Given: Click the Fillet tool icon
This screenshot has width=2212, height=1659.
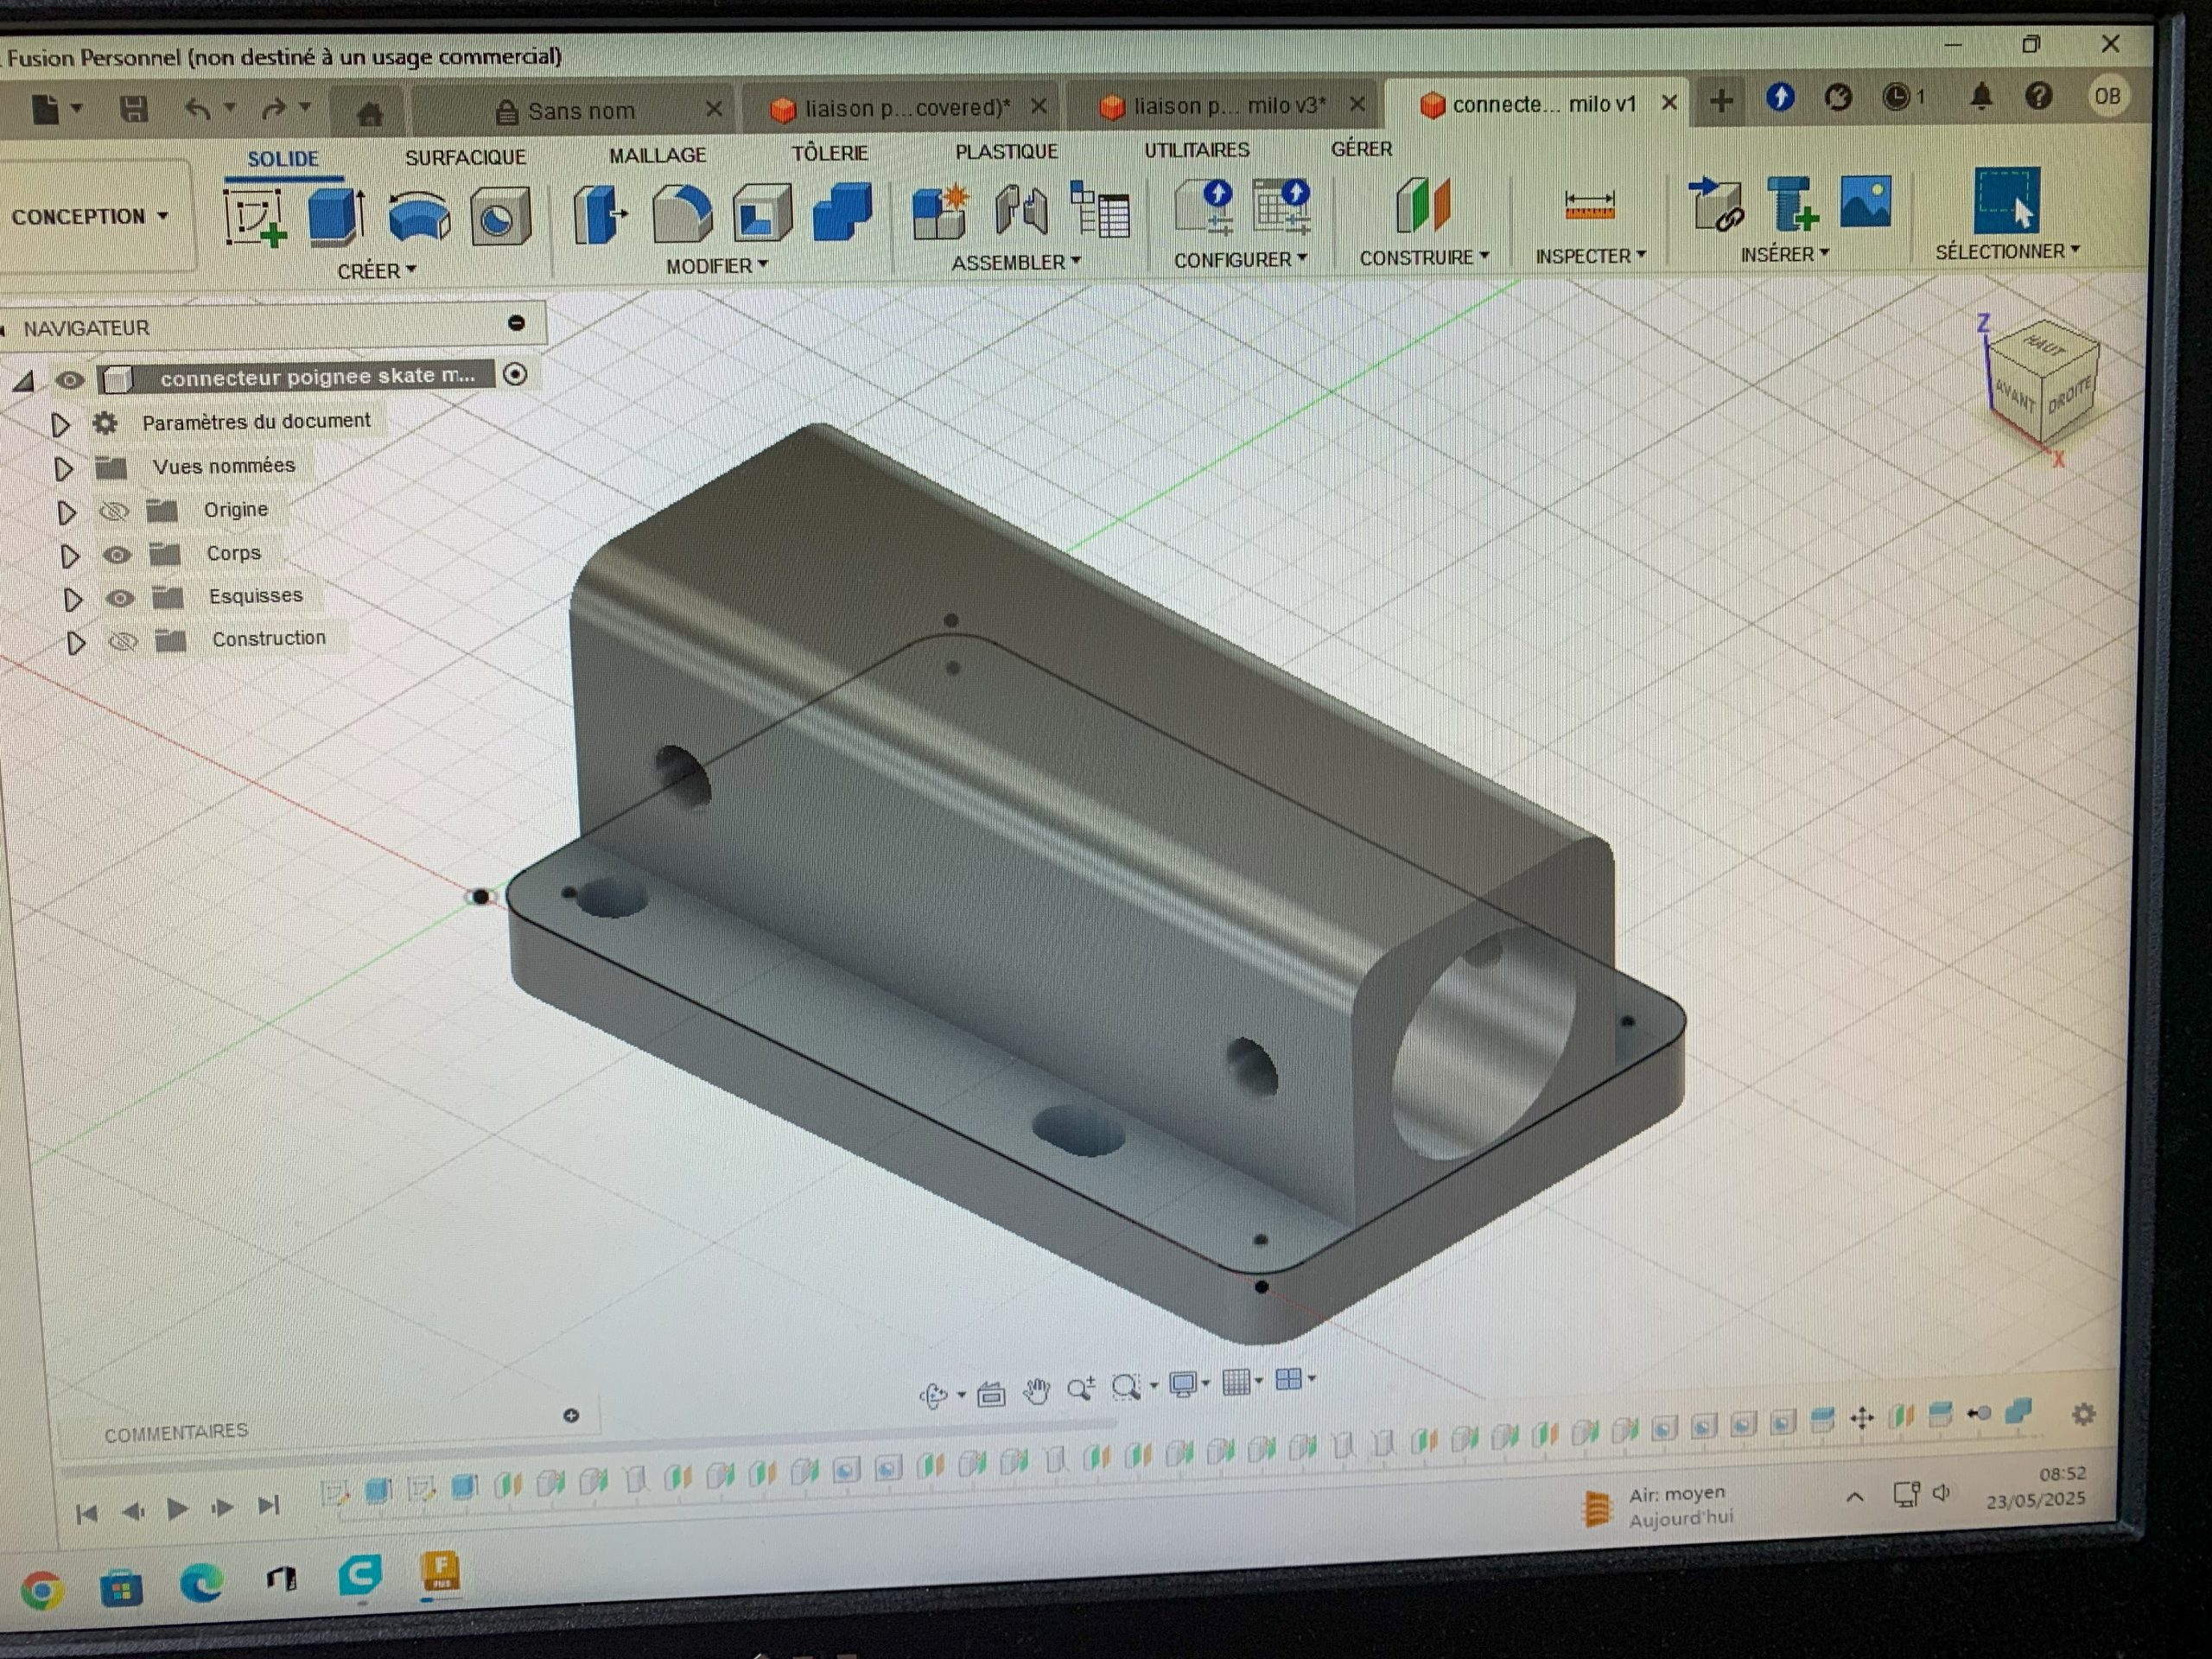Looking at the screenshot, I should pyautogui.click(x=682, y=214).
